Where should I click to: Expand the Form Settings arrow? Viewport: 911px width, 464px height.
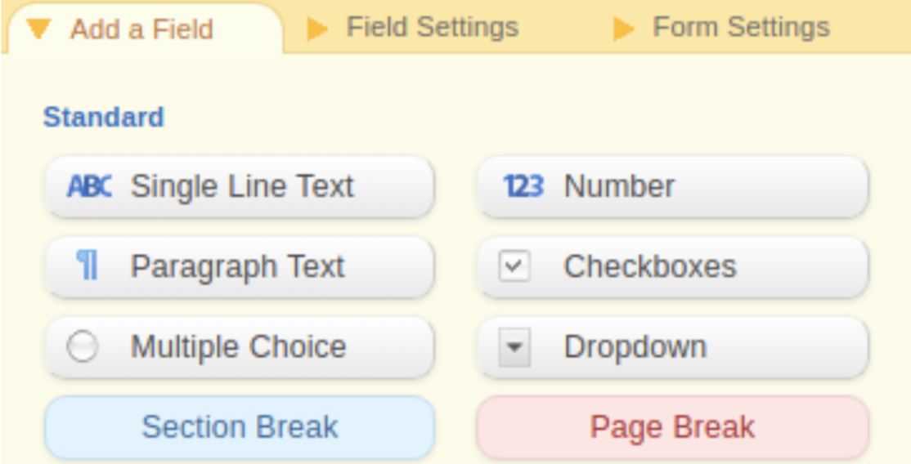click(624, 29)
